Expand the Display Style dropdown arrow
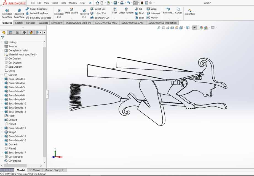Screen dimensions: 254x176 click(192, 28)
